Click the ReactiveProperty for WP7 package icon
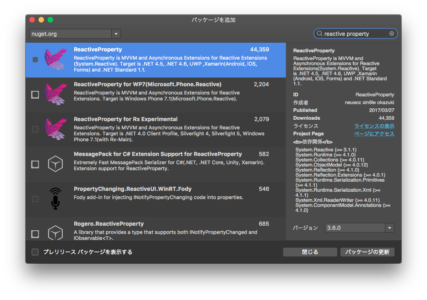427x300 pixels. 55,94
